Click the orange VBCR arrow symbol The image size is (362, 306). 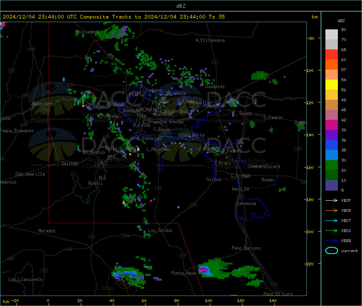(x=331, y=210)
